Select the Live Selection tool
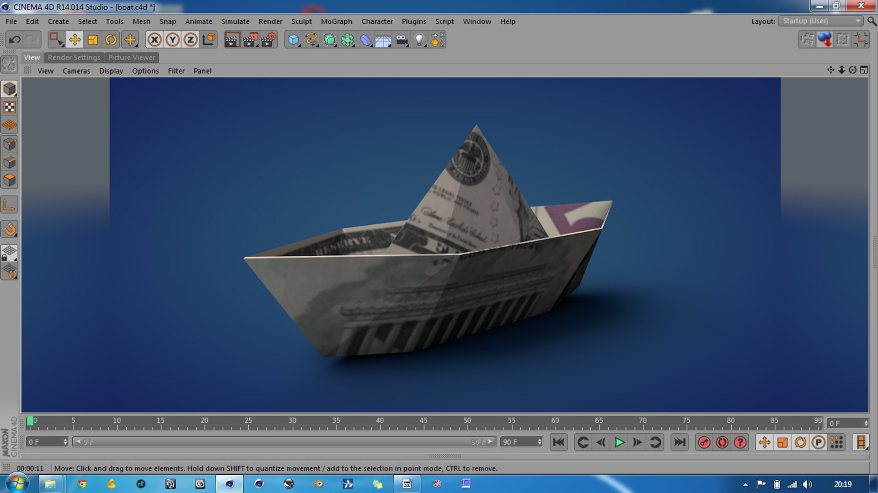Image resolution: width=878 pixels, height=493 pixels. pyautogui.click(x=56, y=40)
